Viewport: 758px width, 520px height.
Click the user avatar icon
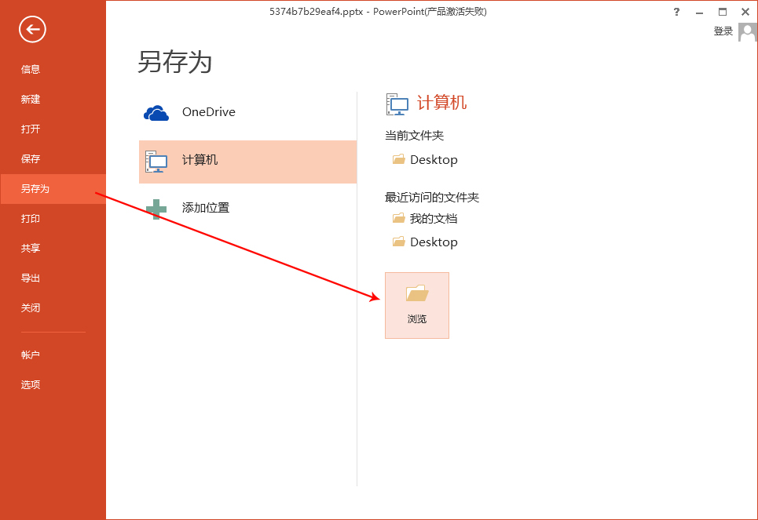(x=747, y=33)
